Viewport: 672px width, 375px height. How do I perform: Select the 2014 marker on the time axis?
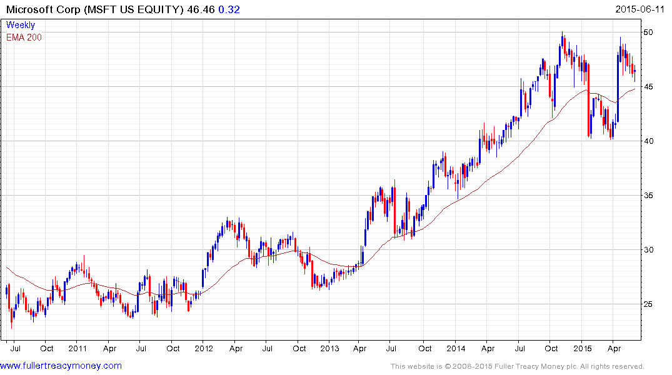pyautogui.click(x=456, y=348)
